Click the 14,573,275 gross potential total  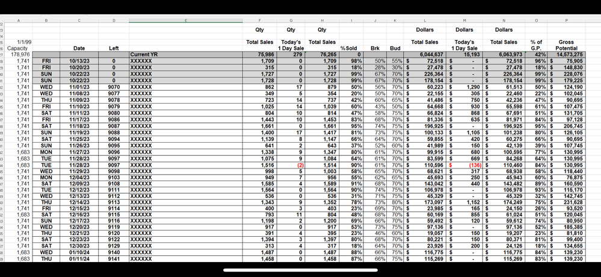(566, 55)
